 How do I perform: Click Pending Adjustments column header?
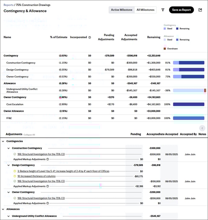click(x=106, y=37)
